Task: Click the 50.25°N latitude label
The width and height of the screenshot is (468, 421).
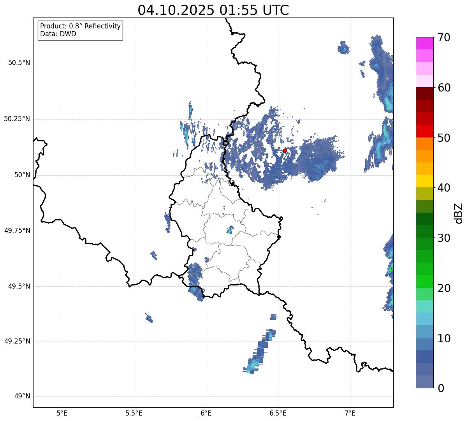Action: (x=17, y=119)
